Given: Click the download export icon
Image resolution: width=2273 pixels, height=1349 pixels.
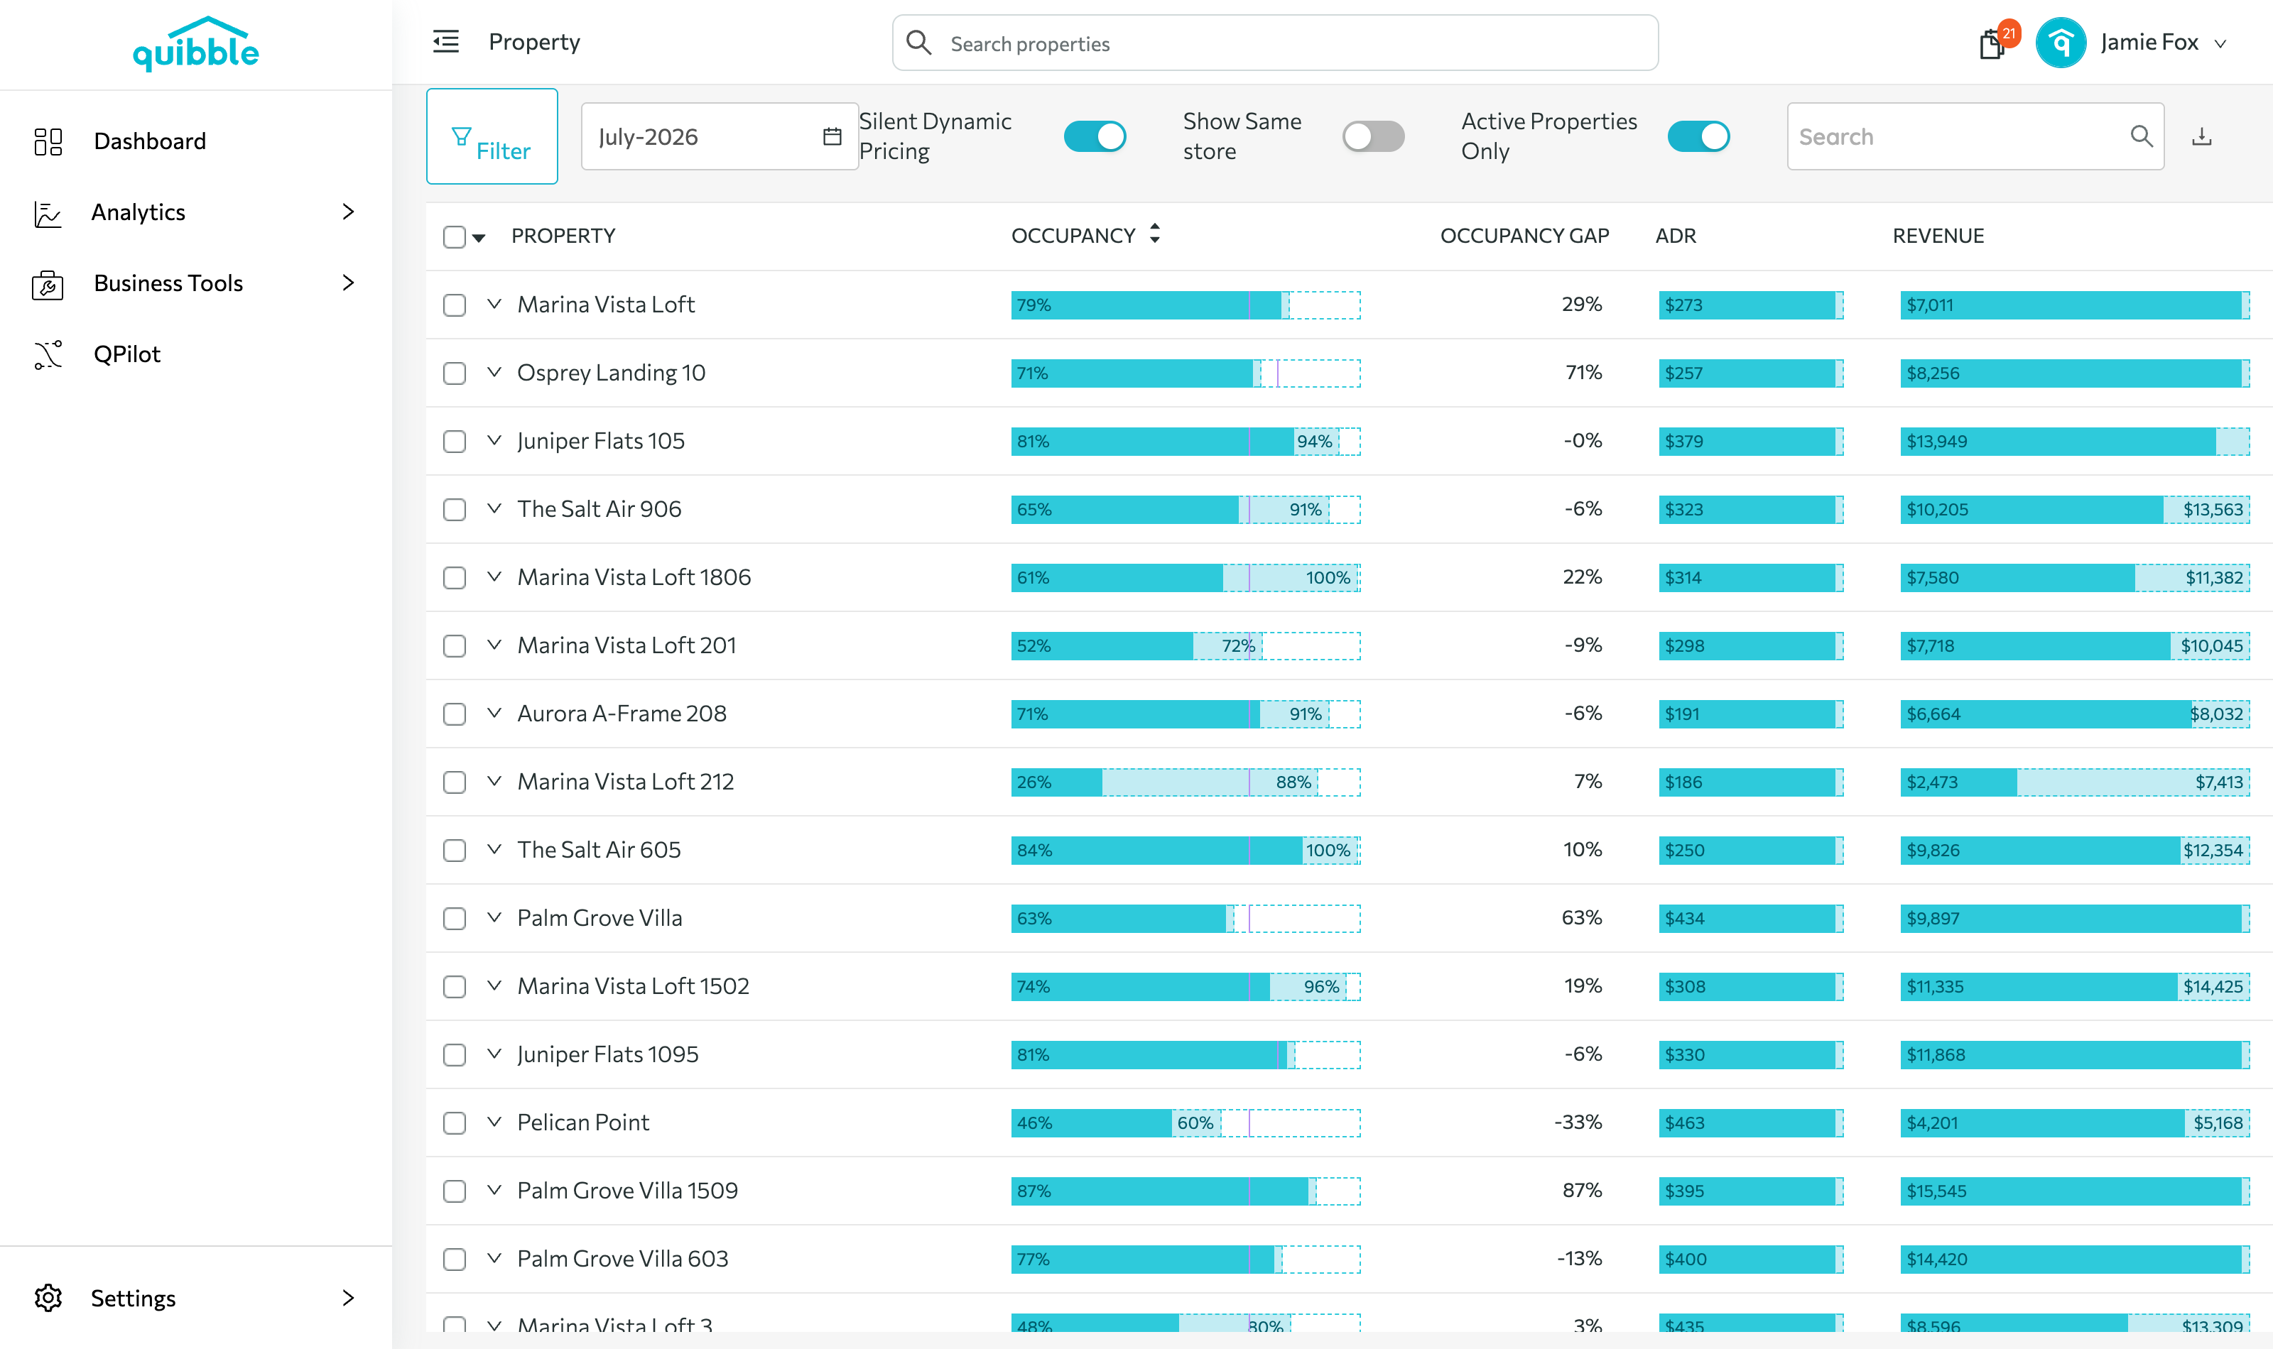Looking at the screenshot, I should click(2201, 136).
